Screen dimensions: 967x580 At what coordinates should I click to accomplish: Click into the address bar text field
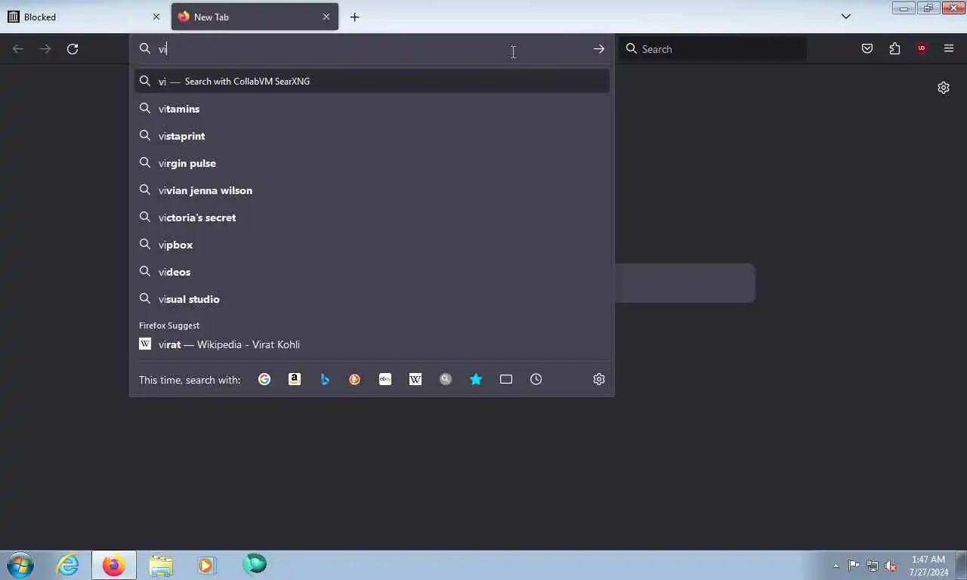point(370,49)
